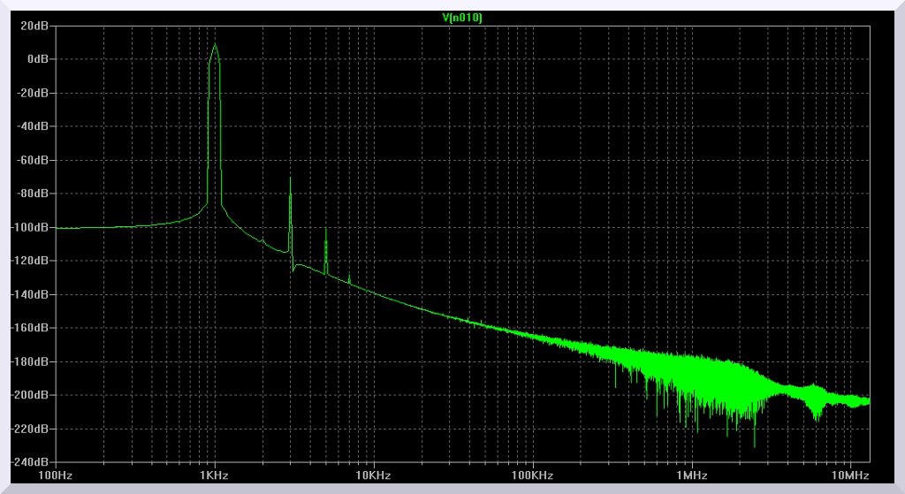Click the -100dB vertical axis label
Image resolution: width=905 pixels, height=494 pixels.
click(29, 227)
